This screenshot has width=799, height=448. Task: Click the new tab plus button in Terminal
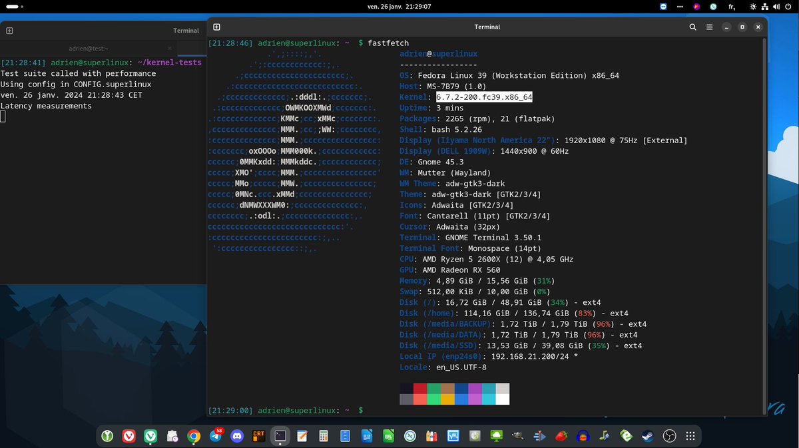pos(216,27)
